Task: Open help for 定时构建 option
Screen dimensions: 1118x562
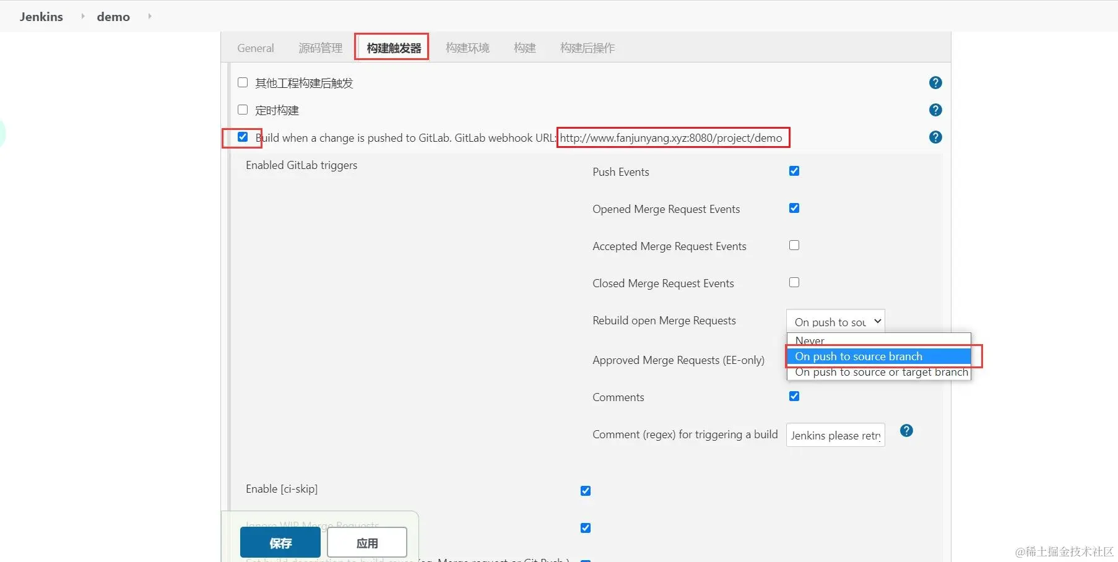Action: tap(935, 110)
